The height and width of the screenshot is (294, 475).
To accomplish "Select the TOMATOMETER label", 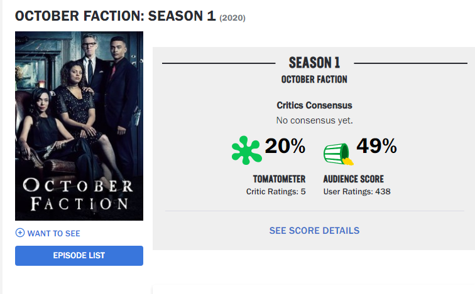I will click(279, 179).
